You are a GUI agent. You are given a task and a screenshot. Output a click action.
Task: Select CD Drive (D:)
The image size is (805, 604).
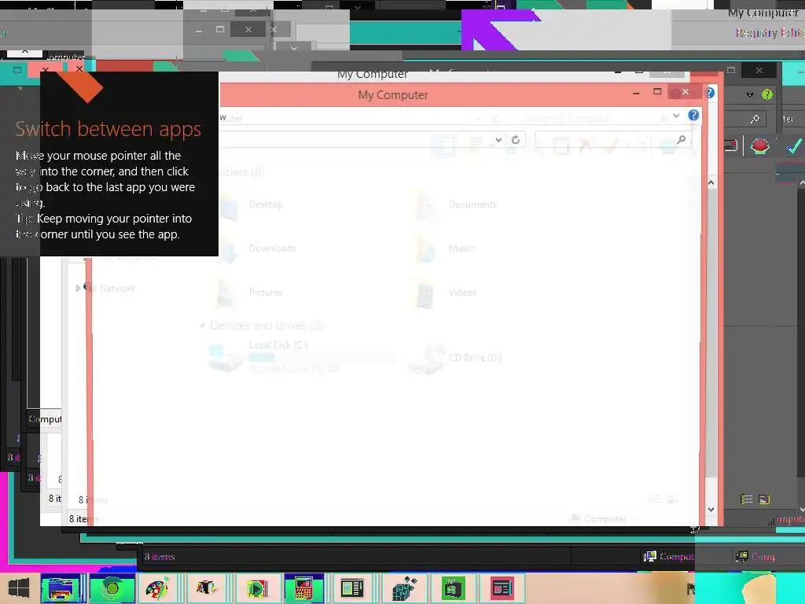(x=455, y=358)
